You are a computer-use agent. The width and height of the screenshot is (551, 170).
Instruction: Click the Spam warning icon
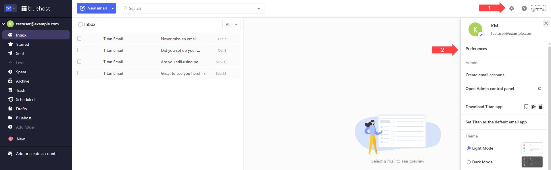tap(10, 72)
